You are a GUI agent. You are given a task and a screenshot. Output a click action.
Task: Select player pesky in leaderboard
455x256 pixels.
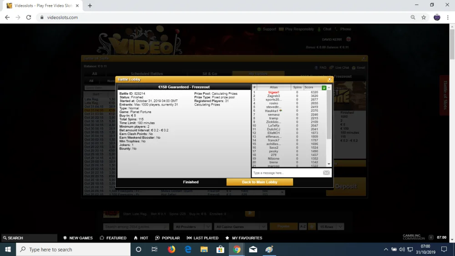coord(273,151)
